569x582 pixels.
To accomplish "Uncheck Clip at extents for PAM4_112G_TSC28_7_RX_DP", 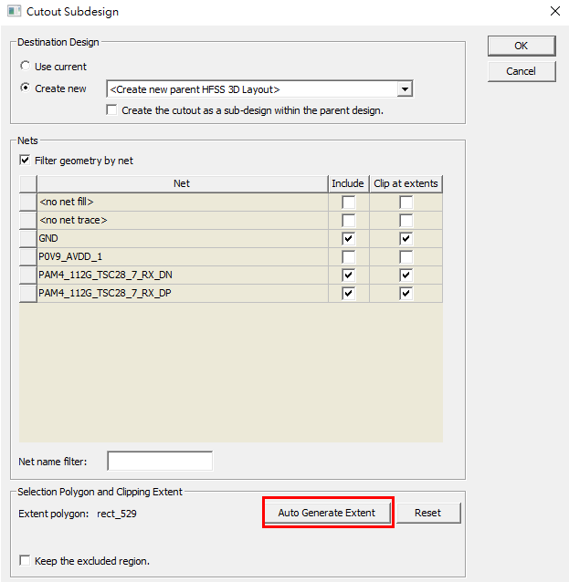I will (406, 293).
